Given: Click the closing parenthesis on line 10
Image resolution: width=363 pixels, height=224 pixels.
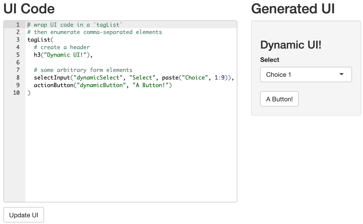Looking at the screenshot, I should pyautogui.click(x=29, y=93).
